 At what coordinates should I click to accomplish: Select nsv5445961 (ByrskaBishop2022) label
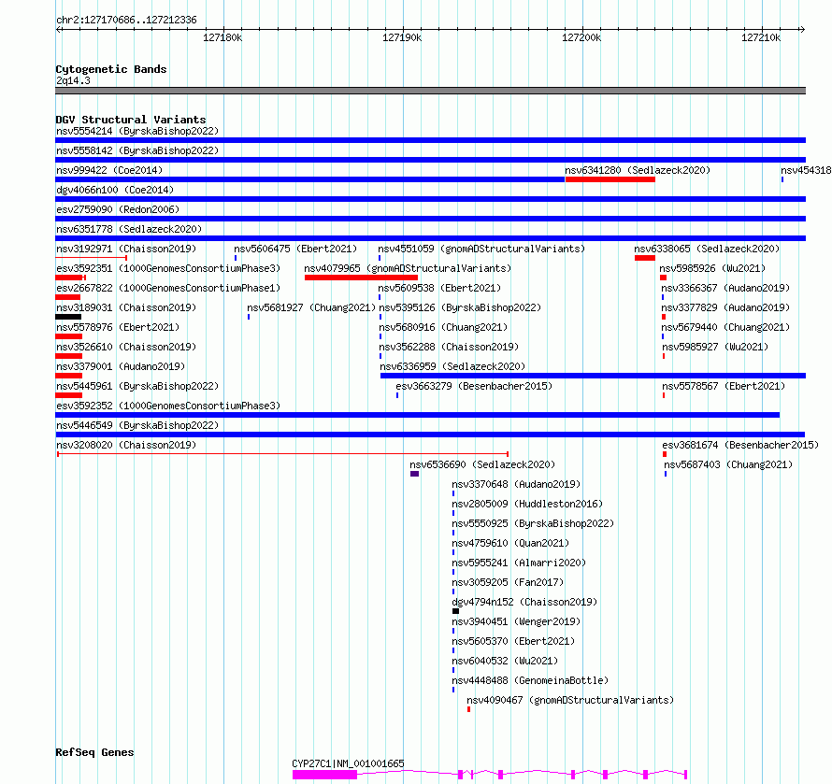click(137, 386)
